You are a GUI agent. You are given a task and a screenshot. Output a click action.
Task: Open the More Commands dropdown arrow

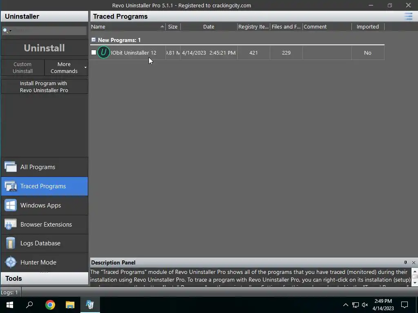coord(85,67)
